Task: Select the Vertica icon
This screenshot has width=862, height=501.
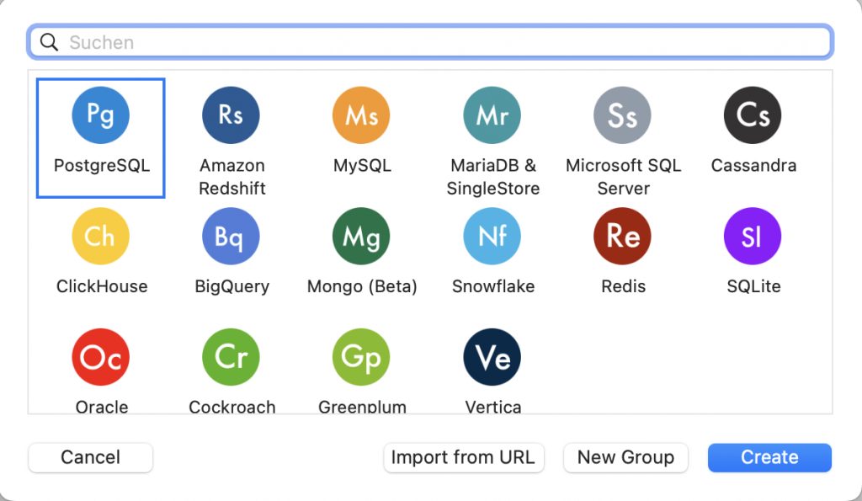Action: [x=492, y=358]
